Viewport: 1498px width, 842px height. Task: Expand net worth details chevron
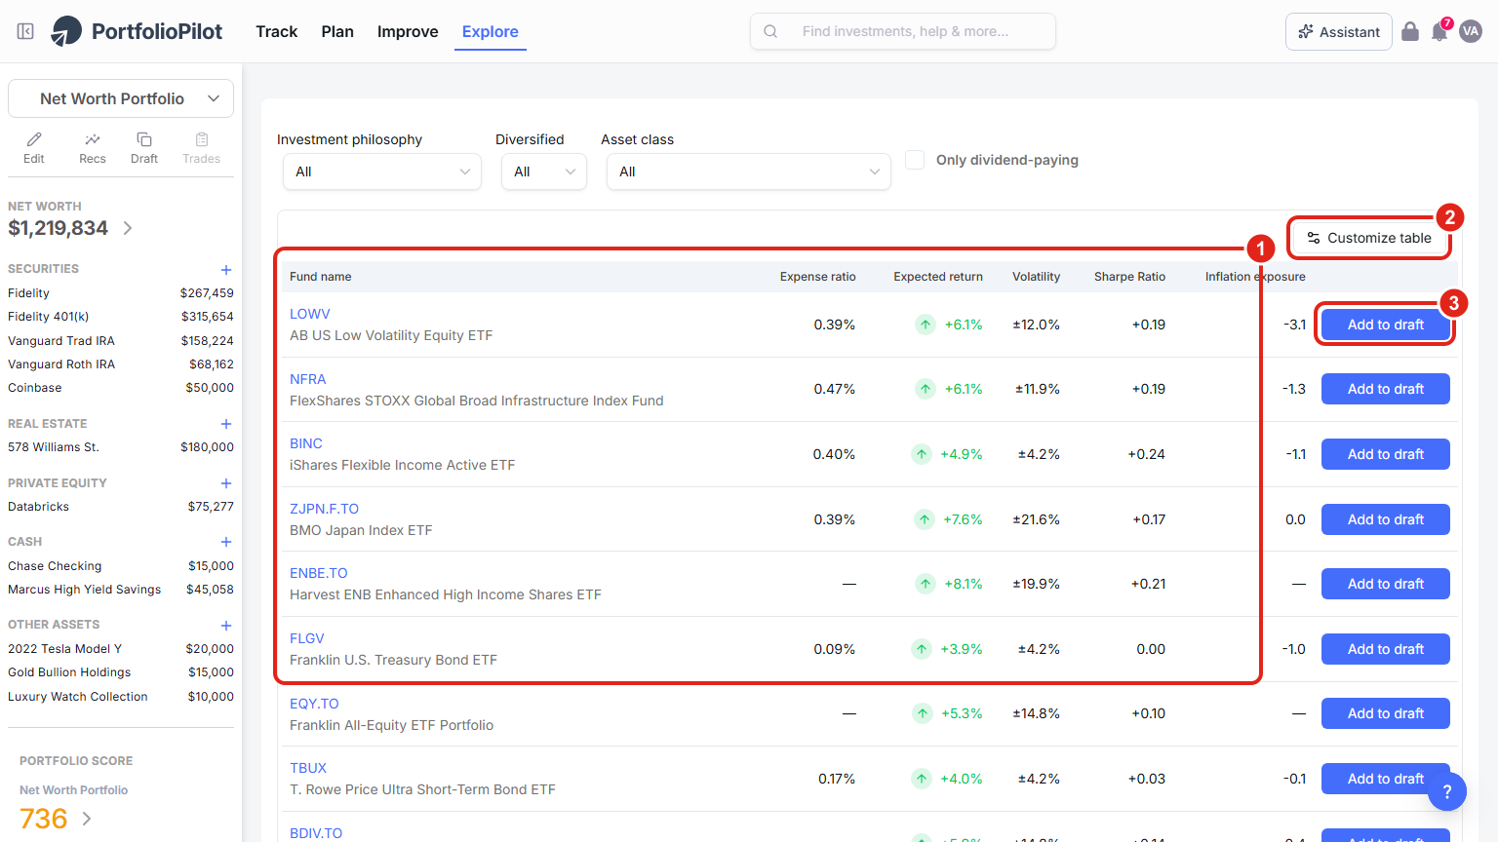tap(128, 228)
